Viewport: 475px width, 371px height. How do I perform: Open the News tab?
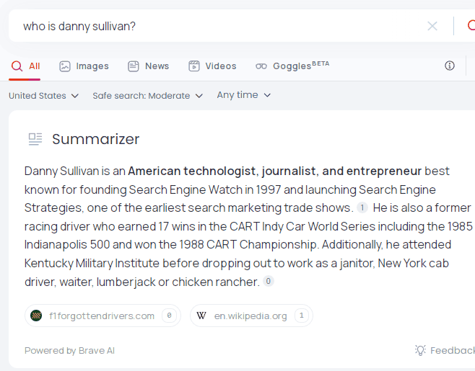tap(149, 66)
